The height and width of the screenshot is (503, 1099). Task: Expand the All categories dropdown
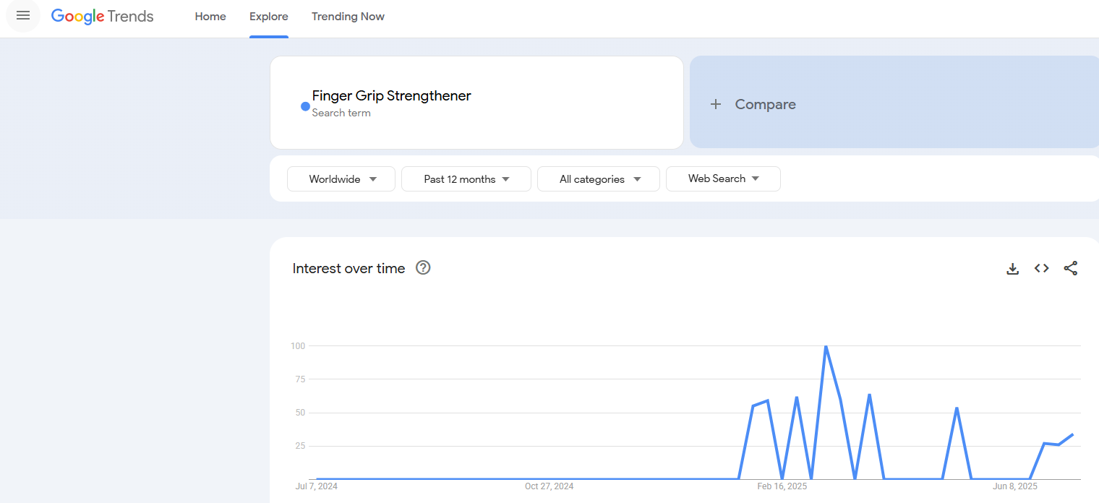point(599,179)
